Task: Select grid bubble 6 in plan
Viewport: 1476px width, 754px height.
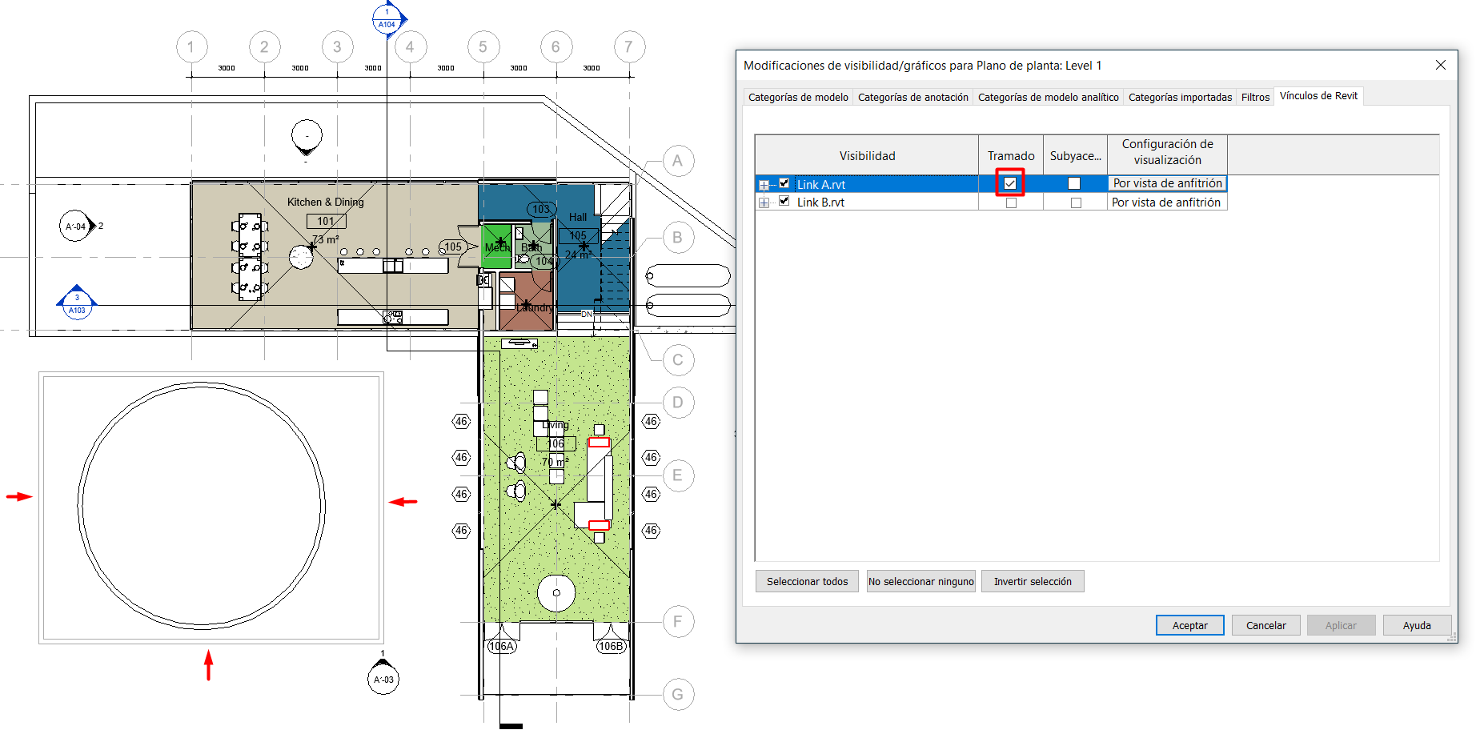Action: tap(556, 46)
